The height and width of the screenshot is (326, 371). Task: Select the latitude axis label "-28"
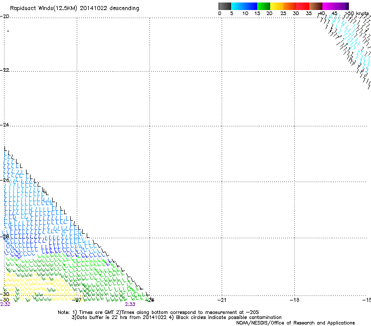pos(5,237)
